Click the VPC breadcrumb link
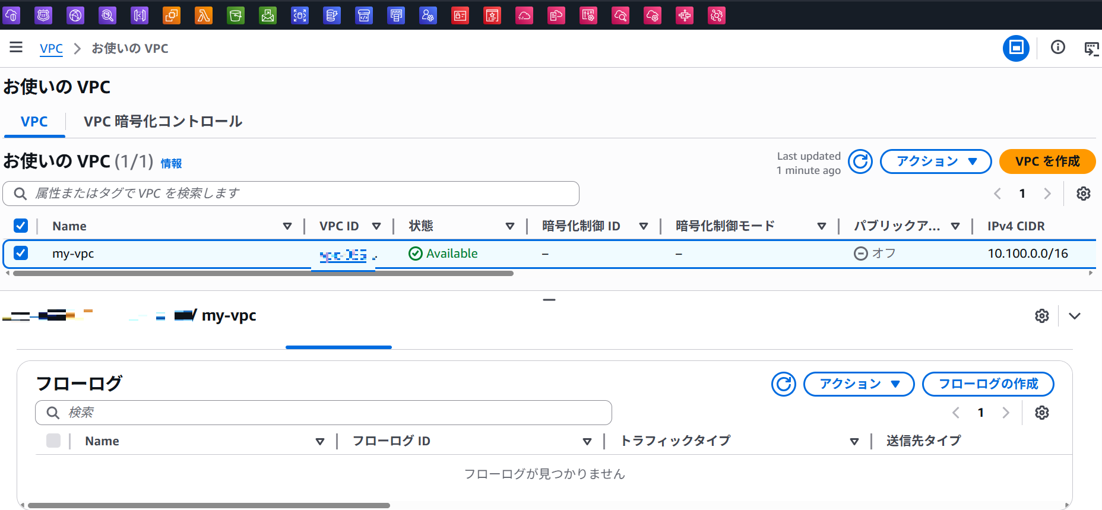This screenshot has width=1102, height=510. pyautogui.click(x=51, y=49)
